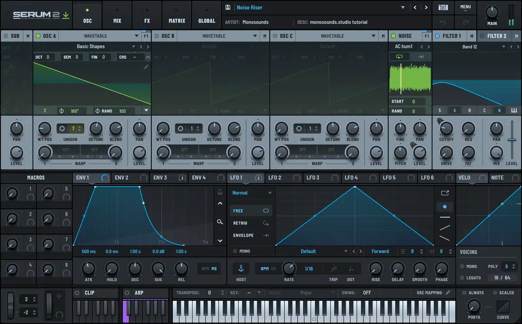
Task: Toggle the NOISE oscillator enable switch
Action: coord(393,36)
